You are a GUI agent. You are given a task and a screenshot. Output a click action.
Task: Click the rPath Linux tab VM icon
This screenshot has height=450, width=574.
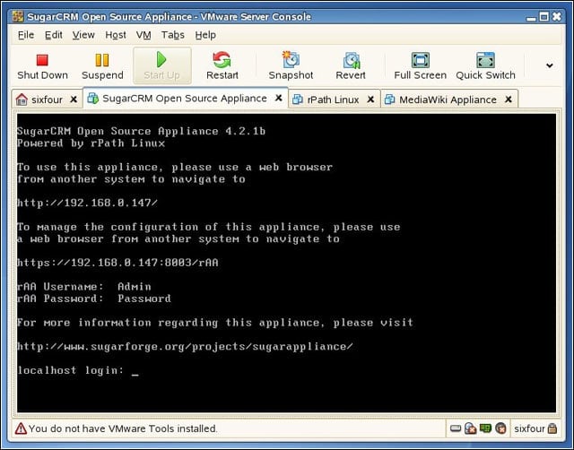pyautogui.click(x=298, y=100)
